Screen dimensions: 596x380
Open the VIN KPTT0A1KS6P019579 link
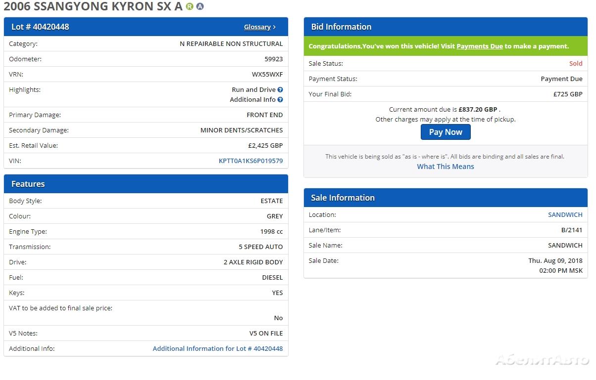(x=250, y=161)
